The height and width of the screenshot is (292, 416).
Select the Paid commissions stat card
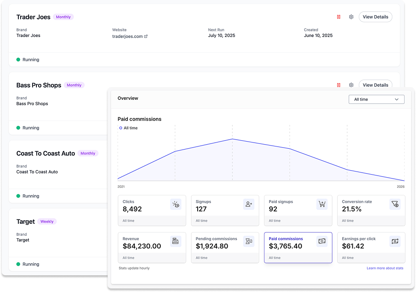click(298, 248)
